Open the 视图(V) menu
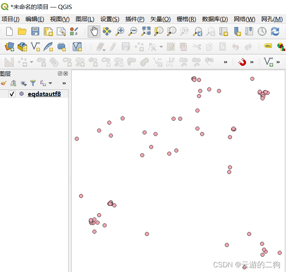The height and width of the screenshot is (272, 286). pyautogui.click(x=60, y=19)
